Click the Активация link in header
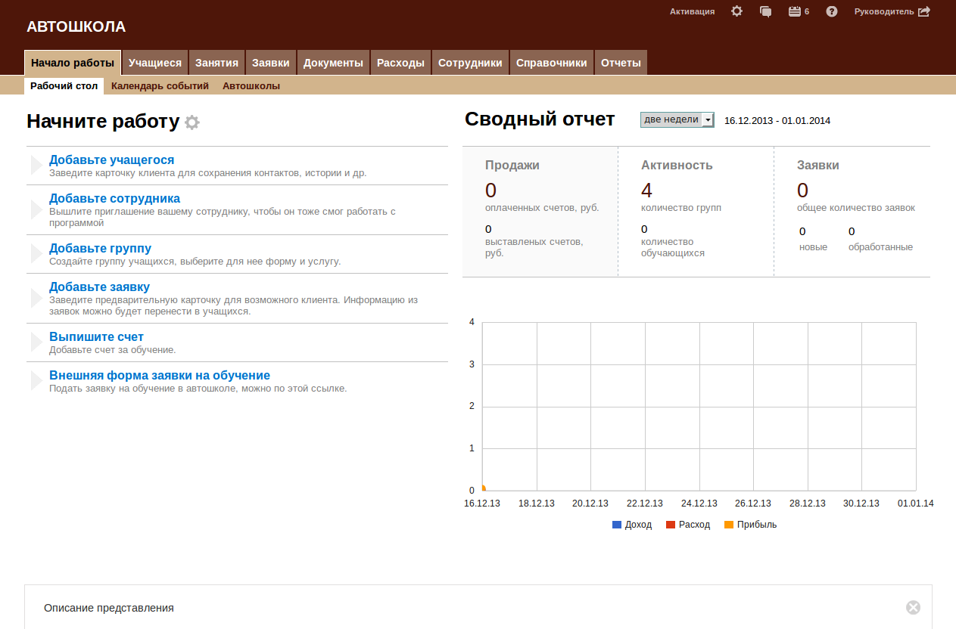This screenshot has height=629, width=956. (x=692, y=11)
